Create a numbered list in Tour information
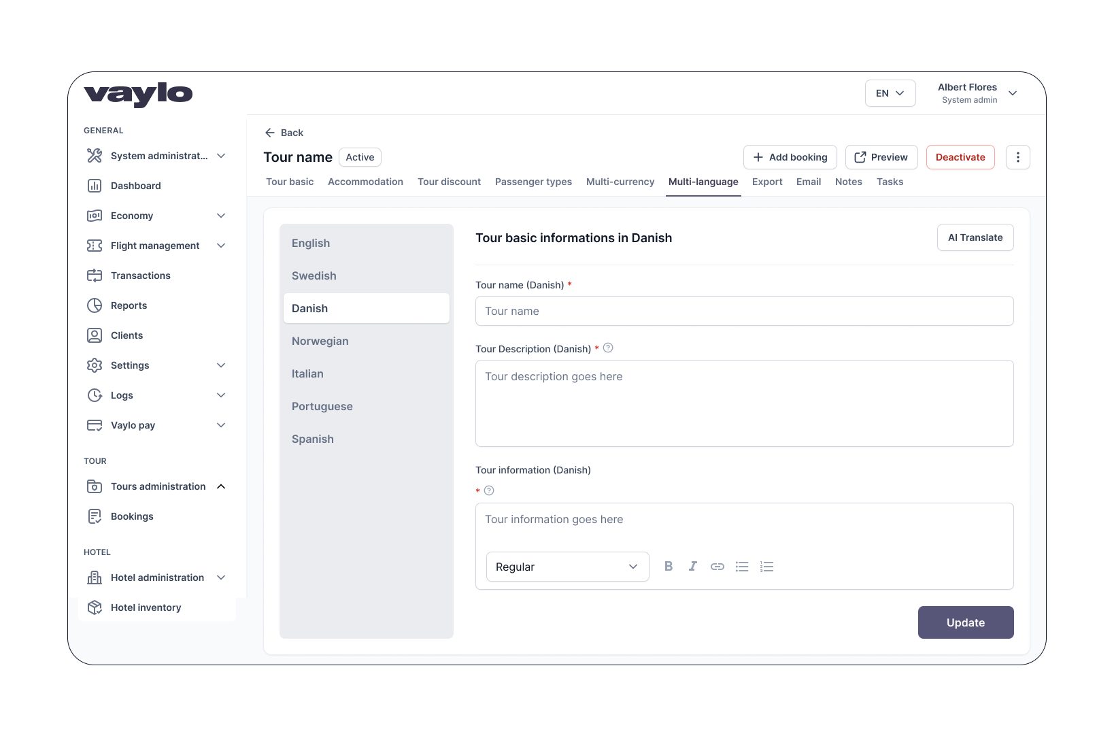Viewport: 1114px width, 736px height. [x=766, y=566]
